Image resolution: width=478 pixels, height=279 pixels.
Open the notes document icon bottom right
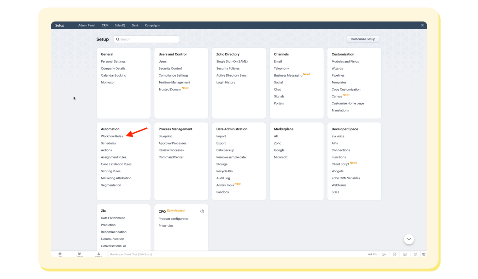point(394,254)
